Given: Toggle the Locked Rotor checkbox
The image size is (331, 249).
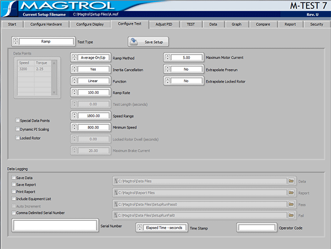Looking at the screenshot, I should (18, 137).
